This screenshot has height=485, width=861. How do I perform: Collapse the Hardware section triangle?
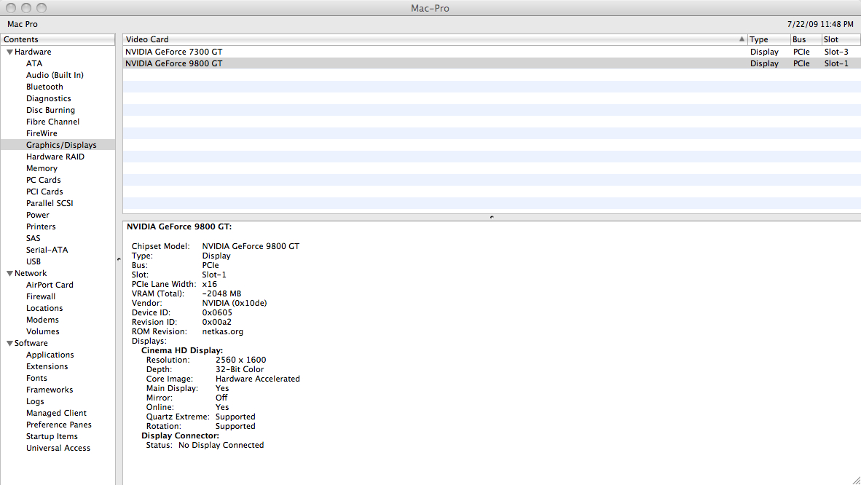[x=9, y=52]
